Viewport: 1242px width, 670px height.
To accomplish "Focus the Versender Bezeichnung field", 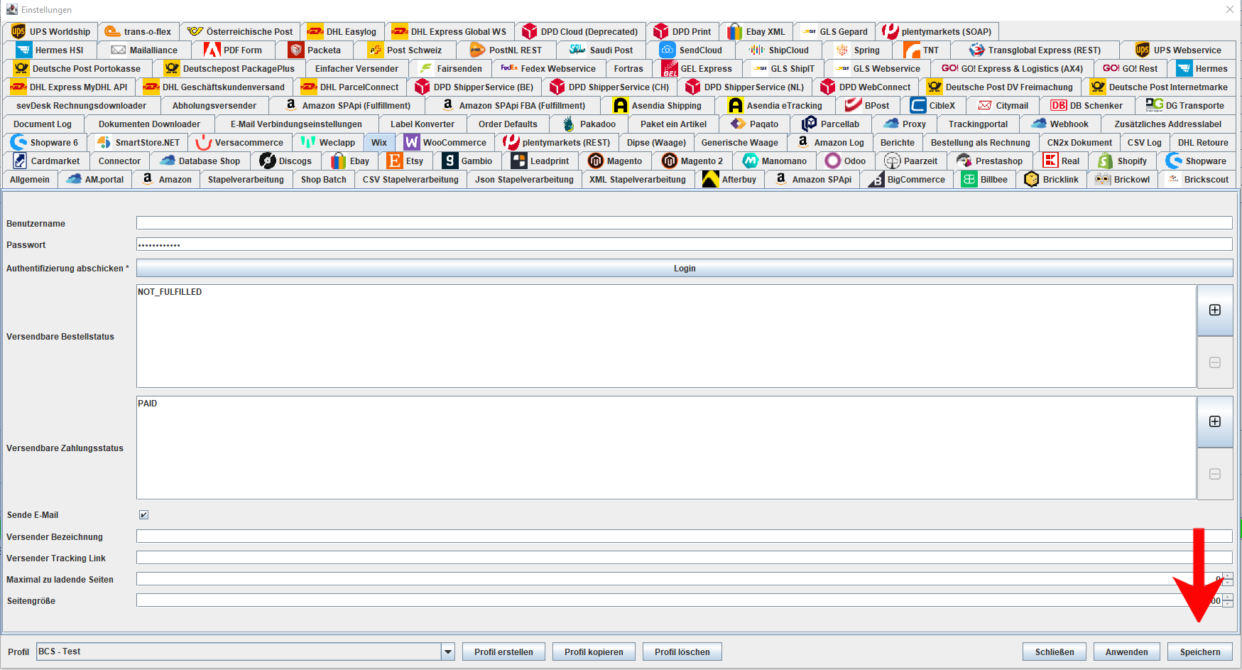I will click(x=685, y=536).
